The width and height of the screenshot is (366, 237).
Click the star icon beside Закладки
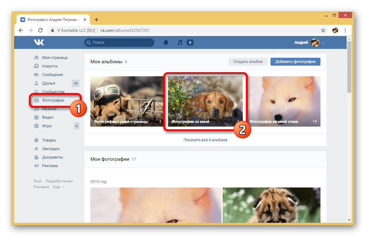36,149
